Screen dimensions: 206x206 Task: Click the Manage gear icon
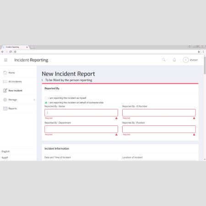pos(5,100)
